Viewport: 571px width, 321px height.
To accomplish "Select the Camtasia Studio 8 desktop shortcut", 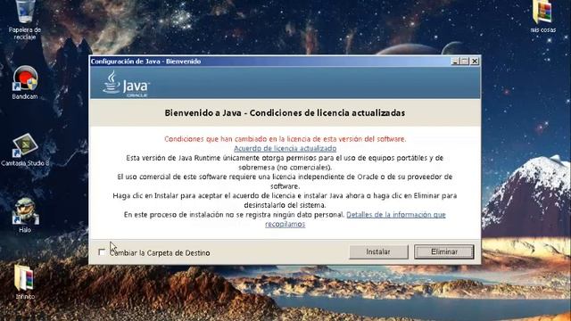I will [x=25, y=150].
